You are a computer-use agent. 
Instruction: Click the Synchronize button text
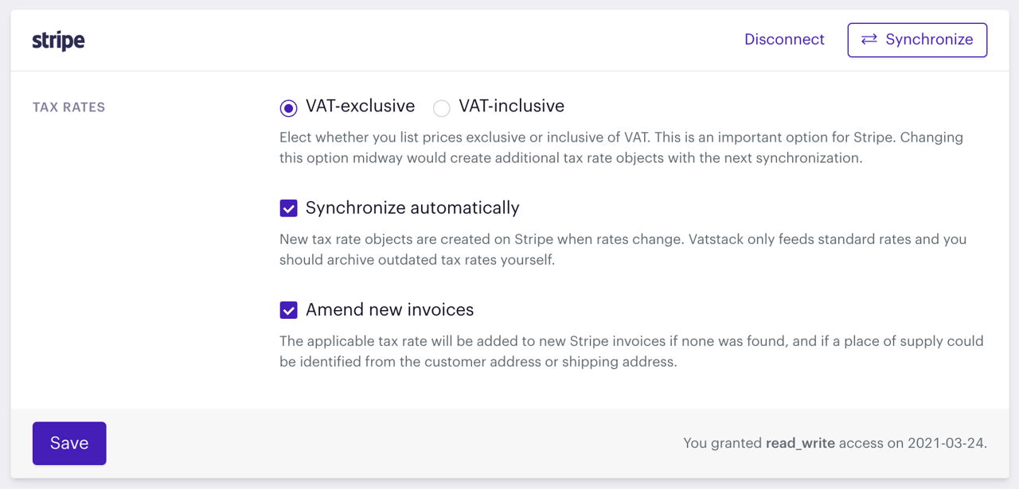click(929, 39)
